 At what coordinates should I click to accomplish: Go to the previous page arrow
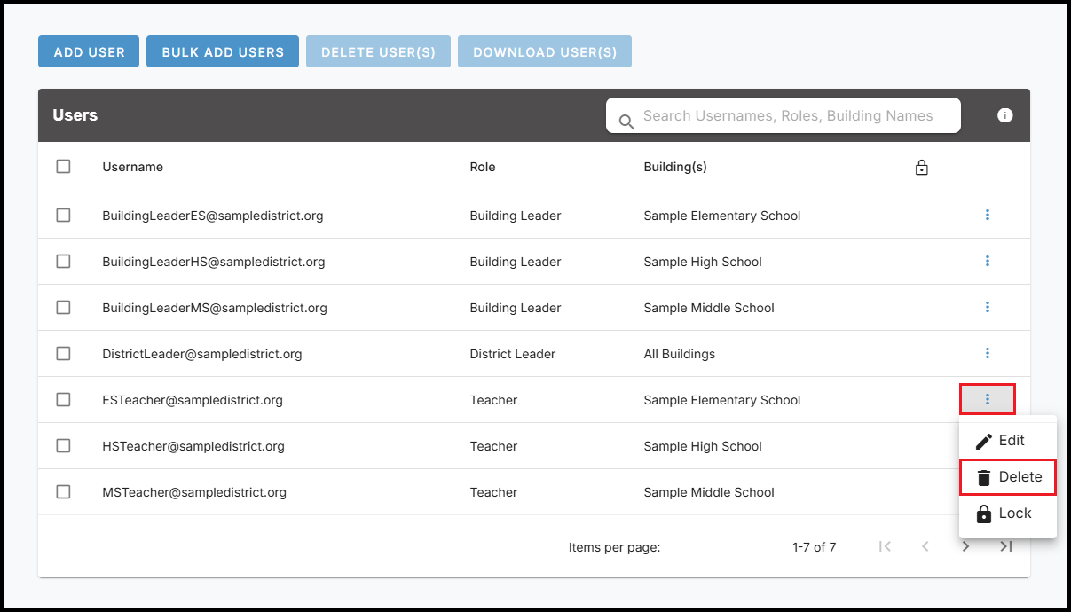[x=925, y=547]
